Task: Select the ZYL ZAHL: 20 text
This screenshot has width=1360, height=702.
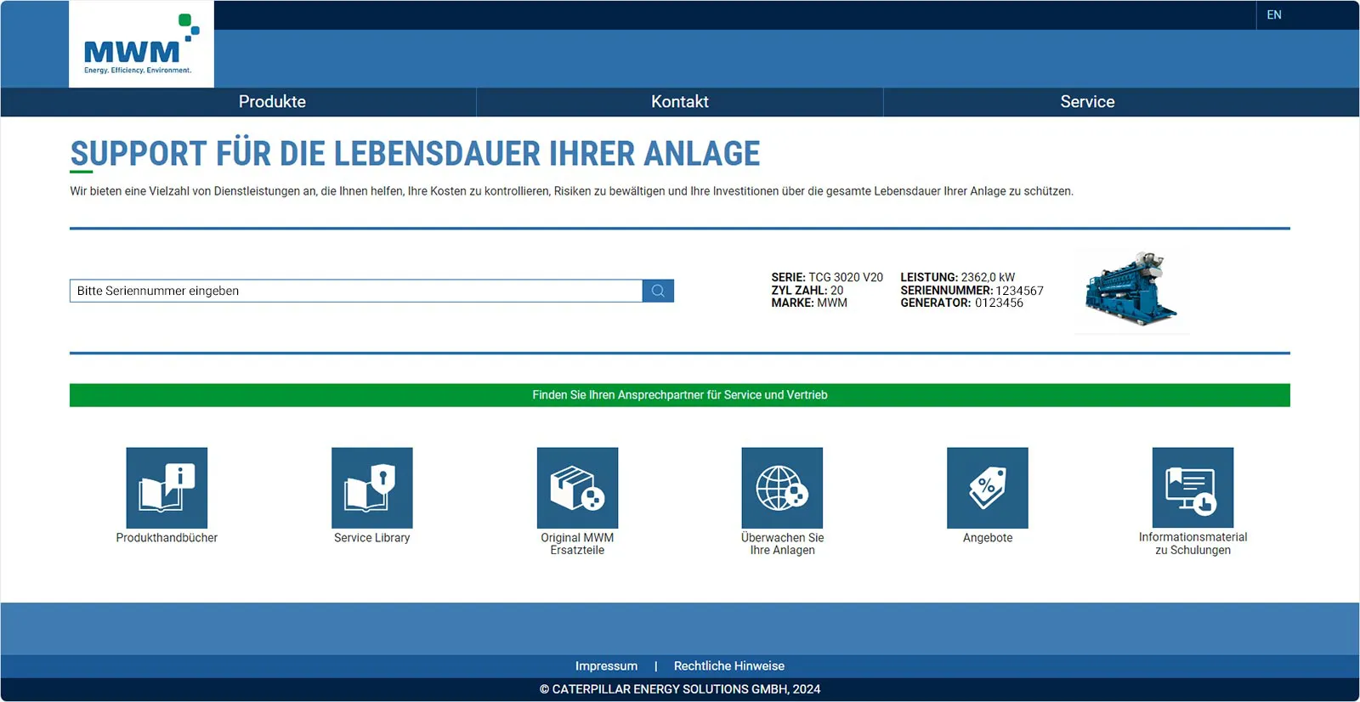Action: tap(807, 291)
